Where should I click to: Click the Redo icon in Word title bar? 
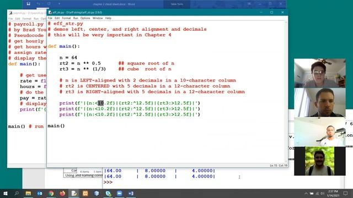[49, 4]
